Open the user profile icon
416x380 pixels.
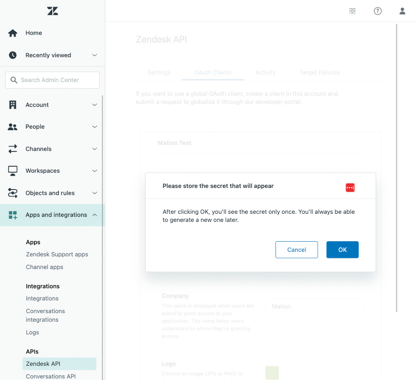(x=402, y=11)
